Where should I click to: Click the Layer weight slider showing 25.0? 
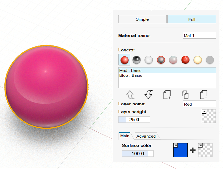click(134, 120)
